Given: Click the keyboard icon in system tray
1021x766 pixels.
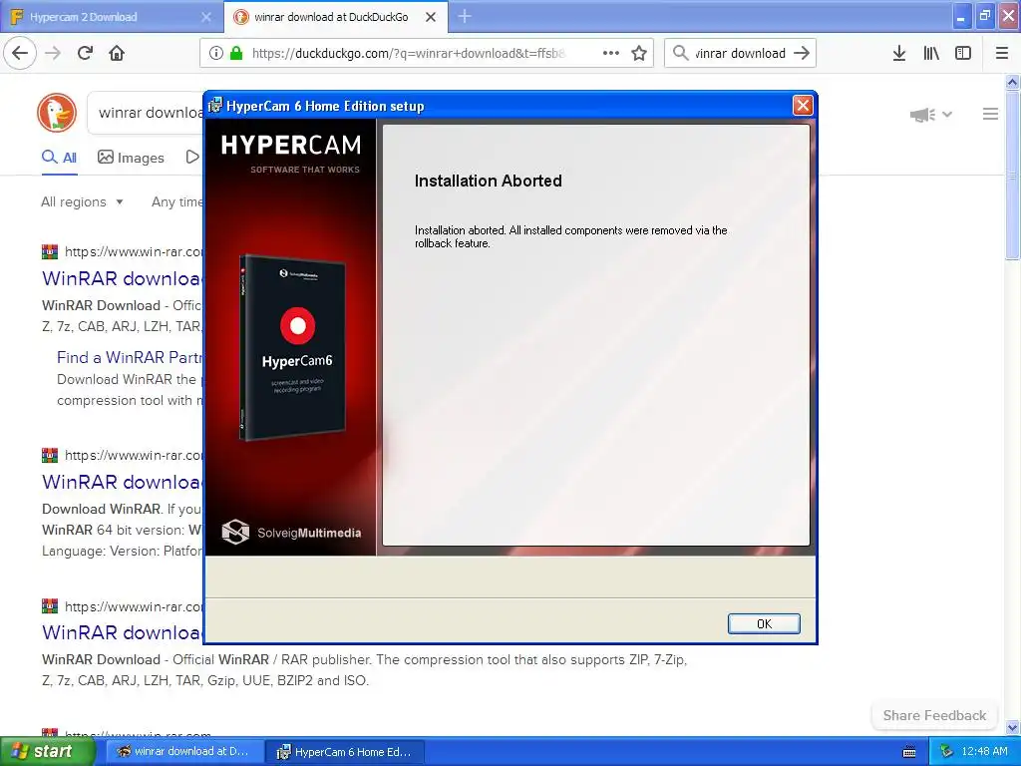Looking at the screenshot, I should [x=909, y=752].
